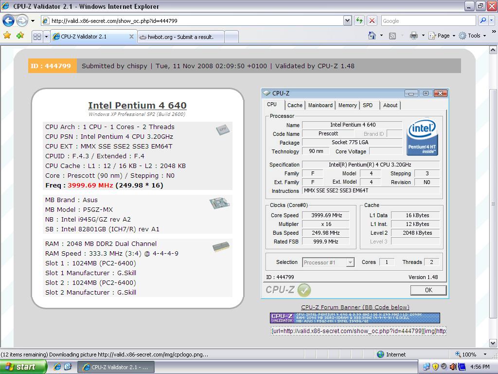Click the CPU chip icon in CPU section
This screenshot has height=374, width=498.
click(x=223, y=130)
